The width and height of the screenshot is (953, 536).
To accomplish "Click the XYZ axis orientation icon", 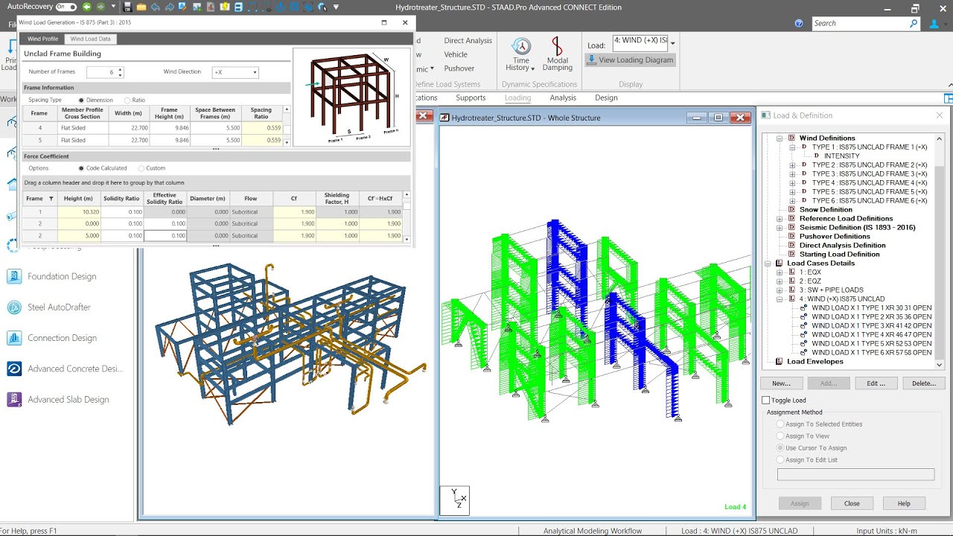I will [x=454, y=500].
